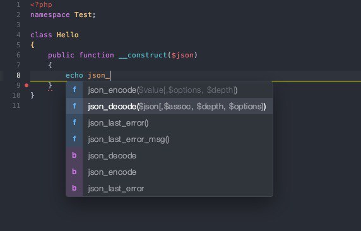Click the __construct method name
The width and height of the screenshot is (361, 231).
143,56
